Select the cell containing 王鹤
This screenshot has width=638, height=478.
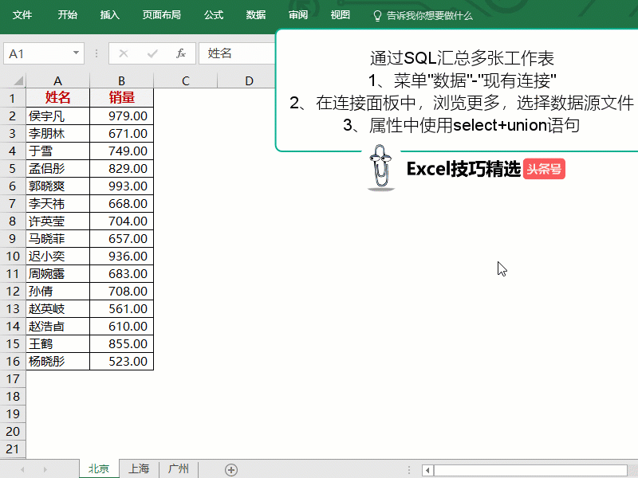tap(57, 344)
